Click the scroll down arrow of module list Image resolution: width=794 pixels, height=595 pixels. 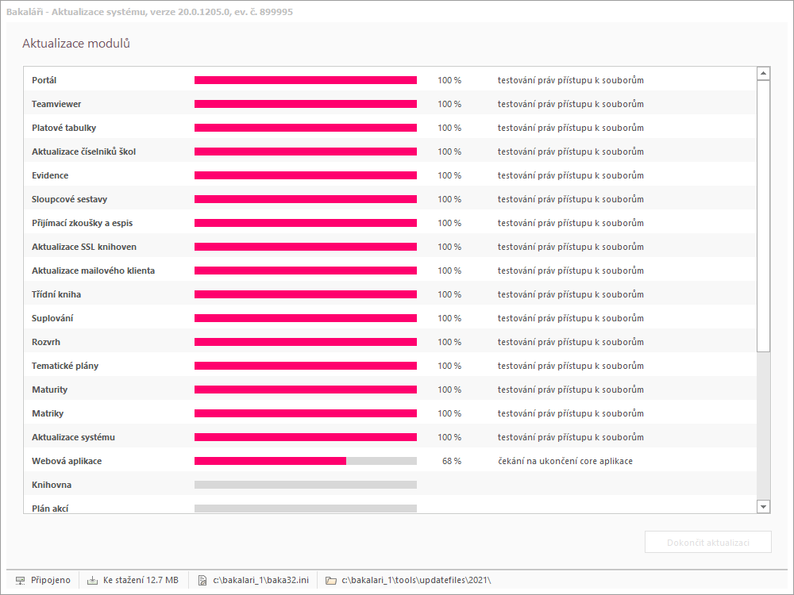(x=764, y=506)
